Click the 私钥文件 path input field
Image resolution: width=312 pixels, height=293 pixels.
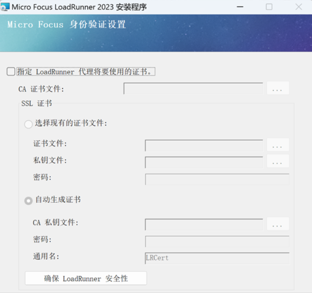(204, 162)
